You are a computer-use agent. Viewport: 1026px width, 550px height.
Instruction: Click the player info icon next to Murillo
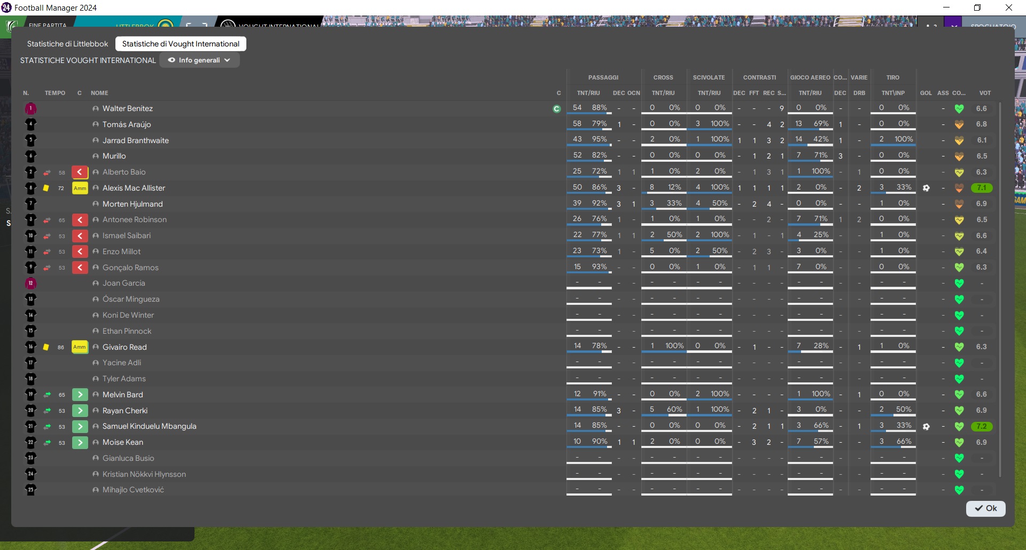(x=96, y=156)
